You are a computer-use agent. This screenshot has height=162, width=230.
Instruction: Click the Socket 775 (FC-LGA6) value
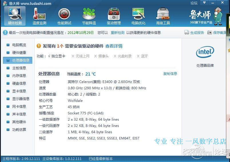(x=86, y=113)
